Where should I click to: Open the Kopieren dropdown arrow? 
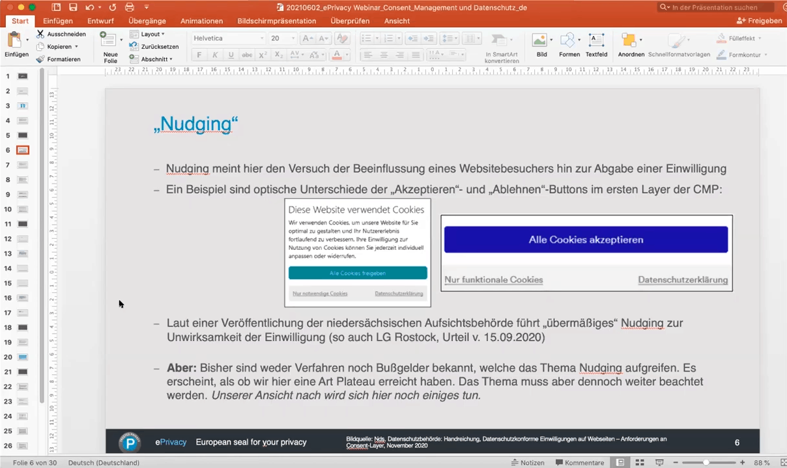(x=76, y=47)
